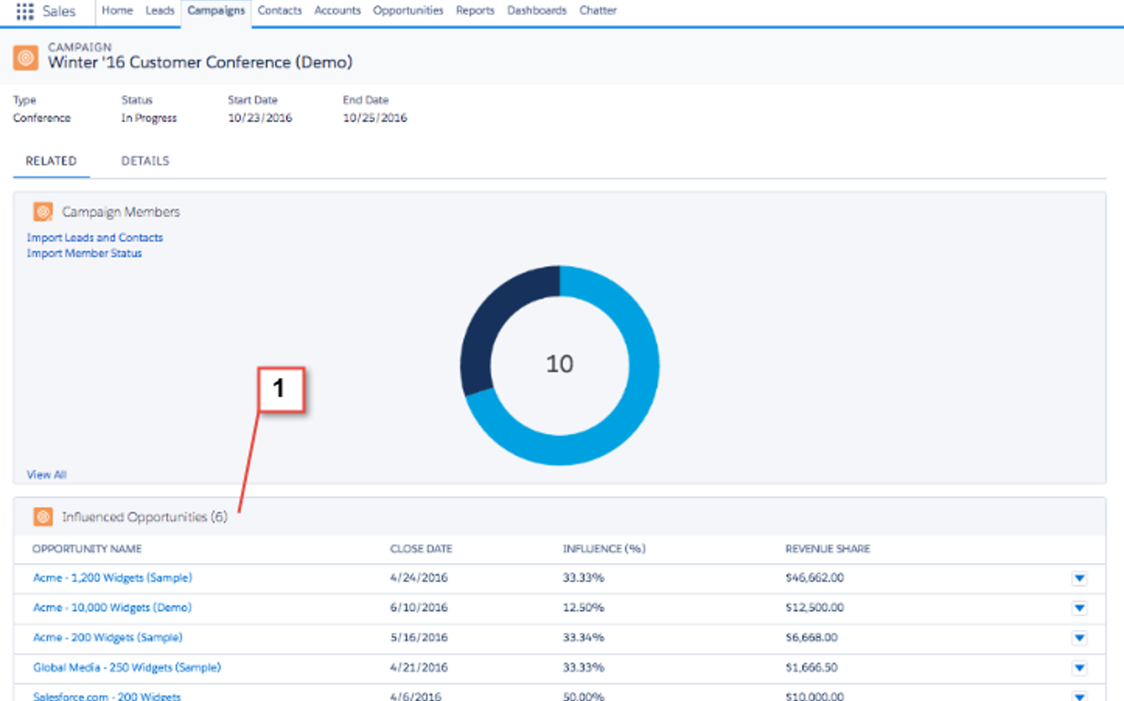
Task: Click the Import Member Status link
Action: point(84,253)
